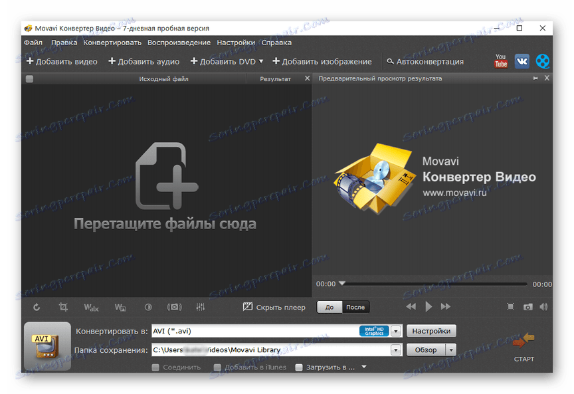The image size is (574, 394).
Task: Expand the save folder dropdown arrow
Action: (396, 350)
